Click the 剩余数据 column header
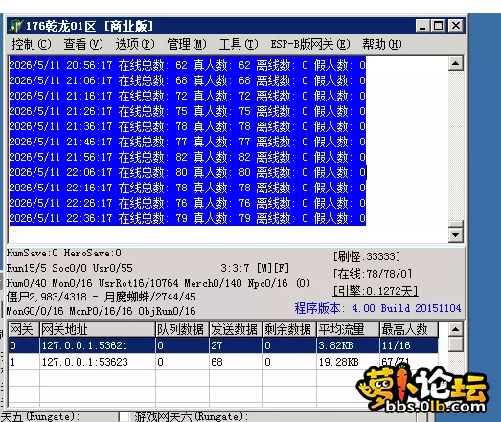This screenshot has height=422, width=501. pos(289,329)
